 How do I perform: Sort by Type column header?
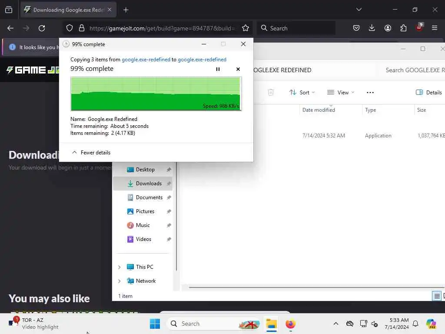point(370,110)
